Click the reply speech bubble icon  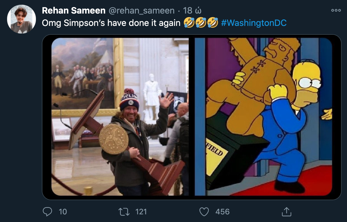[x=47, y=211]
